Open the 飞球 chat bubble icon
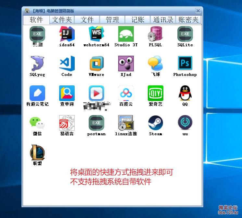Viewport: 242px width, 218px height. coord(155,64)
